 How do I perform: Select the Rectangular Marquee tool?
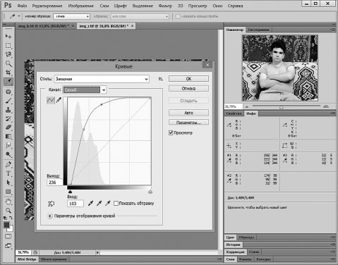coord(8,45)
